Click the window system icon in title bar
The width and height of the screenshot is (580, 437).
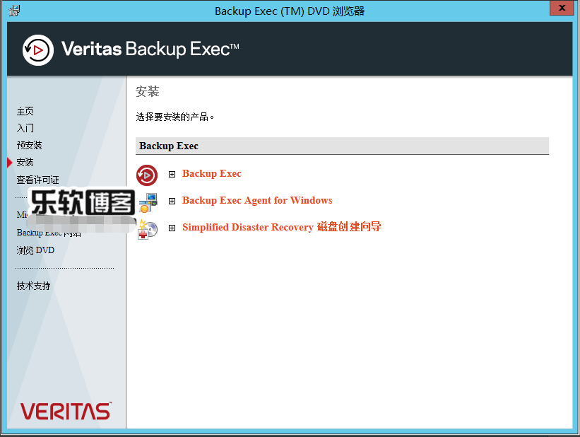point(14,11)
